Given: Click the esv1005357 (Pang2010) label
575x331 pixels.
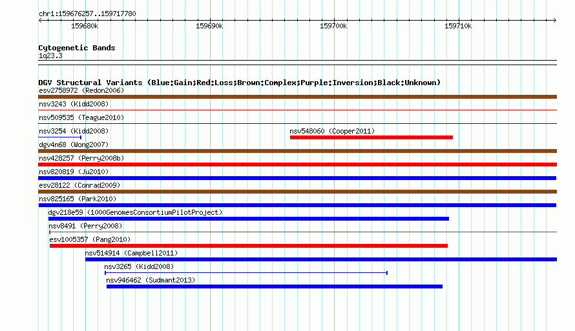Looking at the screenshot, I should (x=90, y=239).
